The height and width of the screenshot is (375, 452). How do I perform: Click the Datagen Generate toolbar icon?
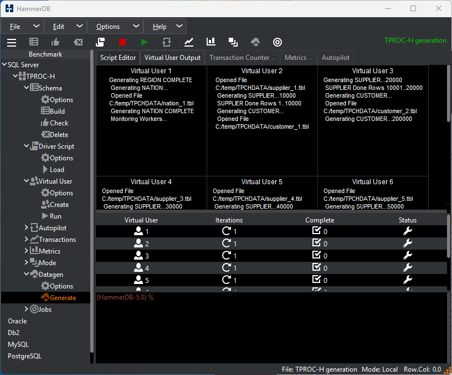[x=255, y=42]
